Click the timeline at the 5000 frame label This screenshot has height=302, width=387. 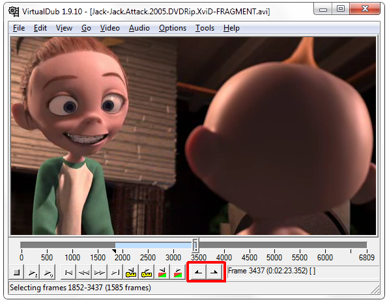(x=274, y=258)
